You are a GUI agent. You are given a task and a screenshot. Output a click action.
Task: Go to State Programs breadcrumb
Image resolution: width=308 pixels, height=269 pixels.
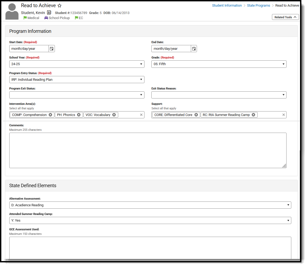(258, 6)
